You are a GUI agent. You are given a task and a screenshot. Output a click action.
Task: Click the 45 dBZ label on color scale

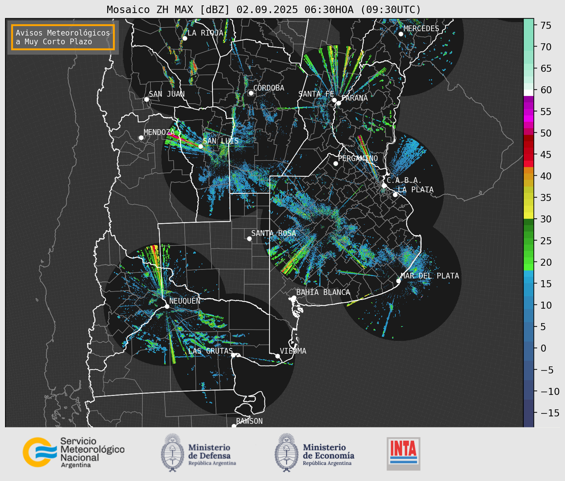click(x=546, y=155)
